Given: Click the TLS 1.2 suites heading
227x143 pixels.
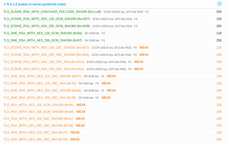Looking at the screenshot, I should click(35, 4).
